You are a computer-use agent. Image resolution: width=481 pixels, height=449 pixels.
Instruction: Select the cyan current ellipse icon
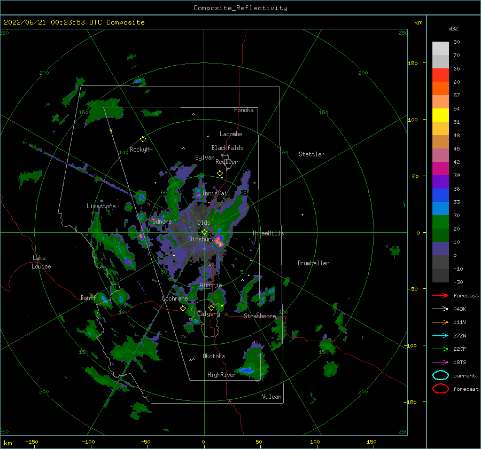[440, 375]
